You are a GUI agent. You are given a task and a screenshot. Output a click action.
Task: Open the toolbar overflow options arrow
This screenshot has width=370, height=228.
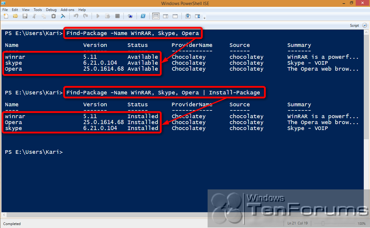click(204, 18)
